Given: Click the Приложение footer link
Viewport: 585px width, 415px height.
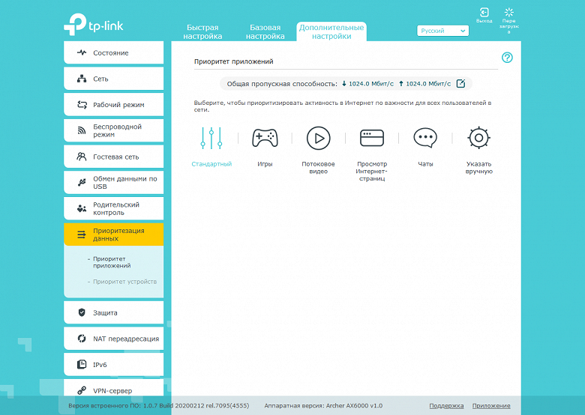Looking at the screenshot, I should (x=491, y=406).
